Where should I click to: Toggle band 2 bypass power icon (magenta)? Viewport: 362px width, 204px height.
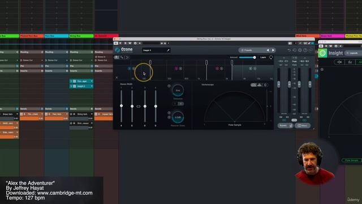tap(176, 69)
